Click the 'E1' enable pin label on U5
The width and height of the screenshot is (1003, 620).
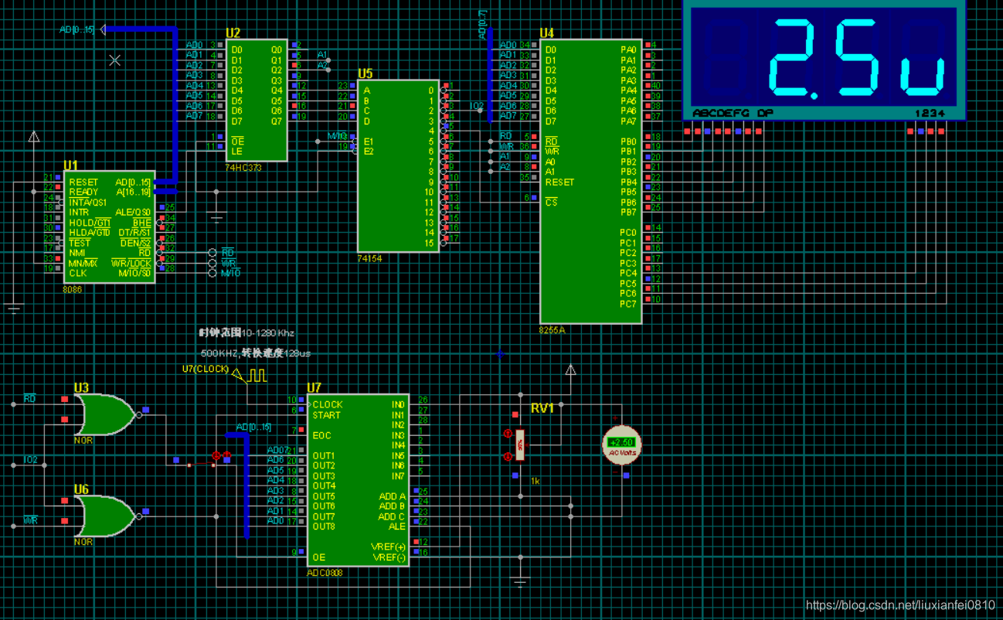pyautogui.click(x=369, y=141)
